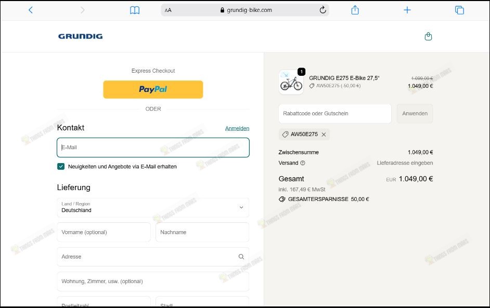Open the browser bookmarks icon

(x=135, y=9)
